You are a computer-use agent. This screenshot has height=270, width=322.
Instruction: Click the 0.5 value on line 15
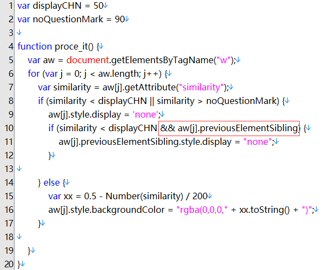pyautogui.click(x=90, y=196)
